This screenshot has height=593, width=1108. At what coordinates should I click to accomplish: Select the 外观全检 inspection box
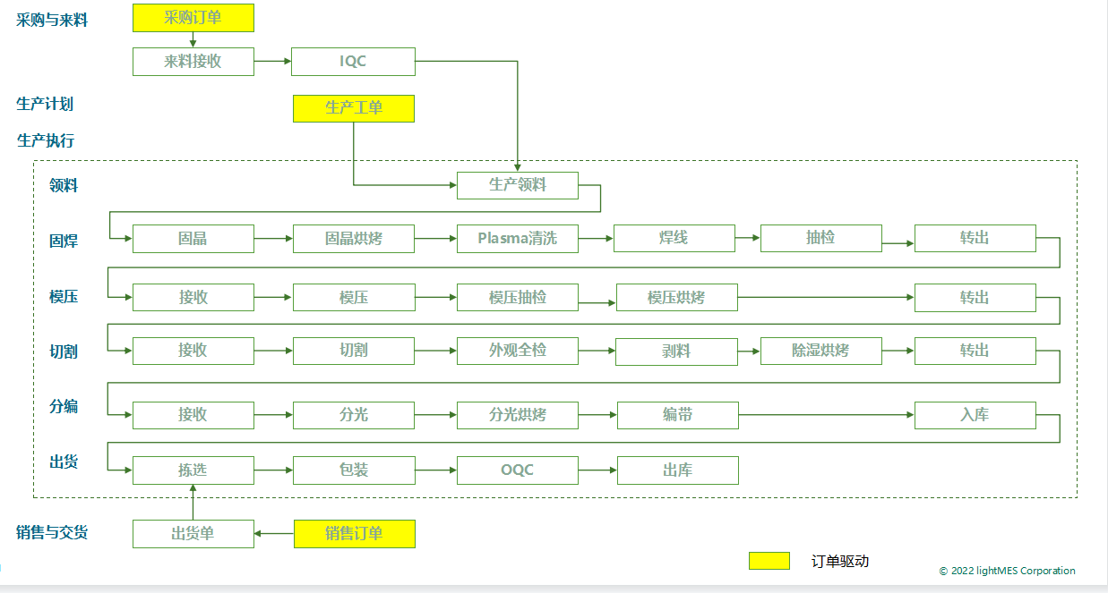click(x=517, y=351)
